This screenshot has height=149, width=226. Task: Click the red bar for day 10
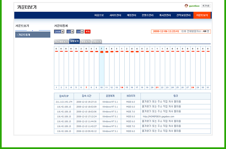pyautogui.click(x=101, y=52)
